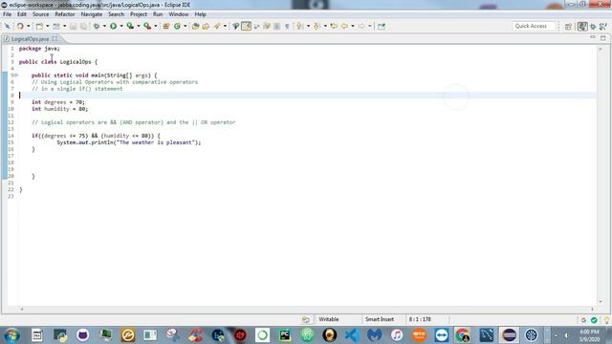Open the Run button dropdown arrow
The height and width of the screenshot is (344, 612).
point(121,26)
